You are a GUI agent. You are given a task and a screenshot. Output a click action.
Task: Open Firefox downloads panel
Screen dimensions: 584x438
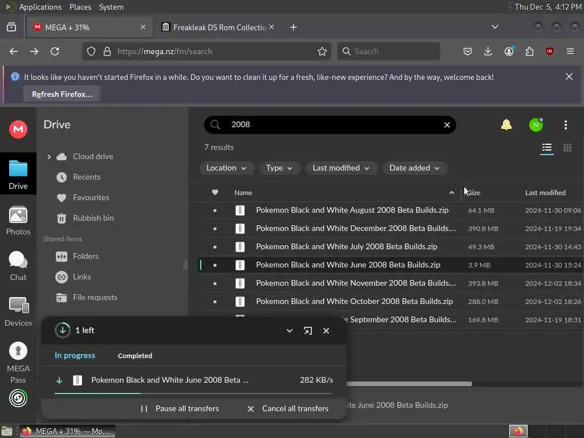point(488,51)
